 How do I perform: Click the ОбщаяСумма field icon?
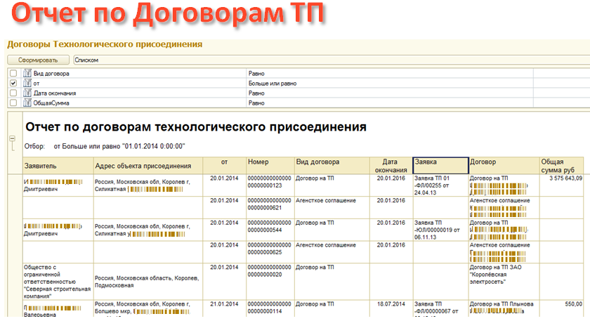27,103
